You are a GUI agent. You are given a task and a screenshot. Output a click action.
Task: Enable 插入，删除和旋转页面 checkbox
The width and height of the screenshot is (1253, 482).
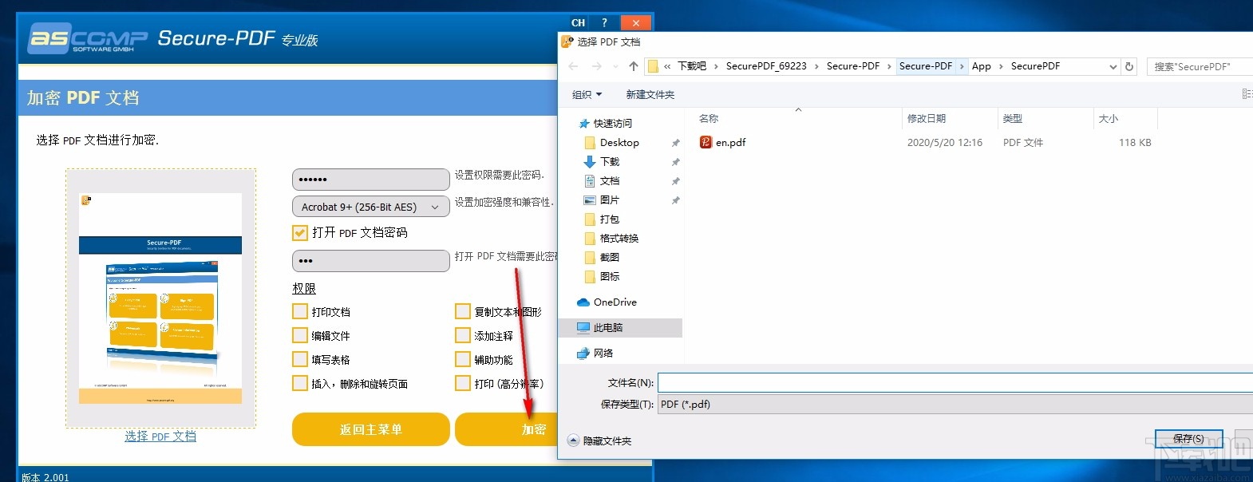tap(300, 384)
